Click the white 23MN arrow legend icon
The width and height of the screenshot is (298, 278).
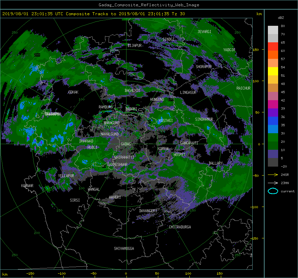click(x=273, y=183)
